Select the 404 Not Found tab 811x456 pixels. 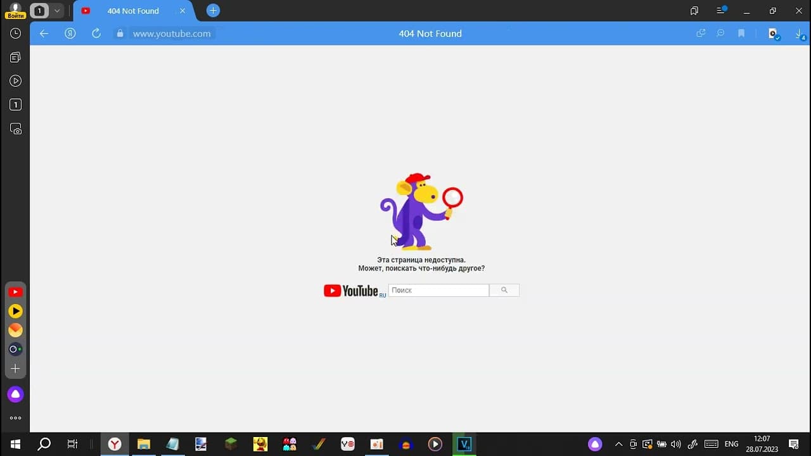(133, 11)
